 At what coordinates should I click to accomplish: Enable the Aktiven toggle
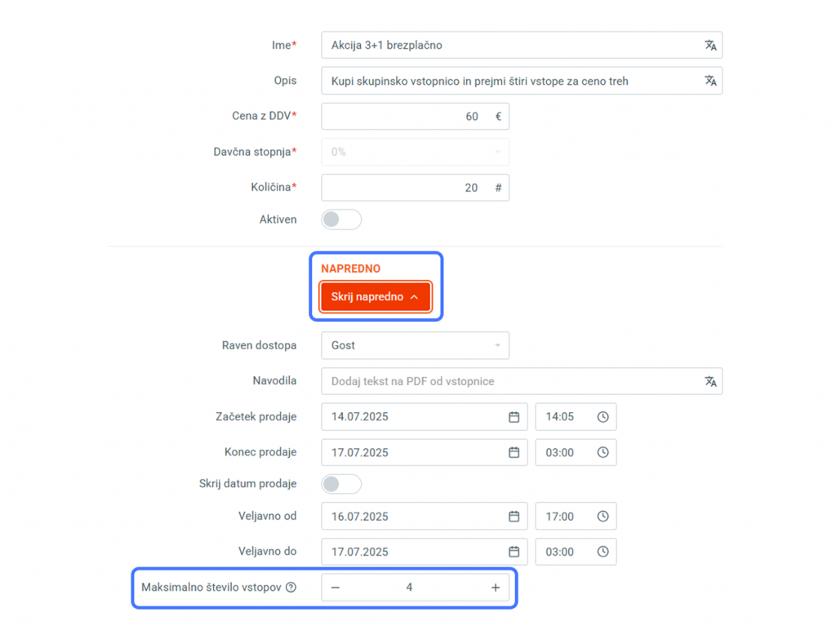tap(341, 220)
